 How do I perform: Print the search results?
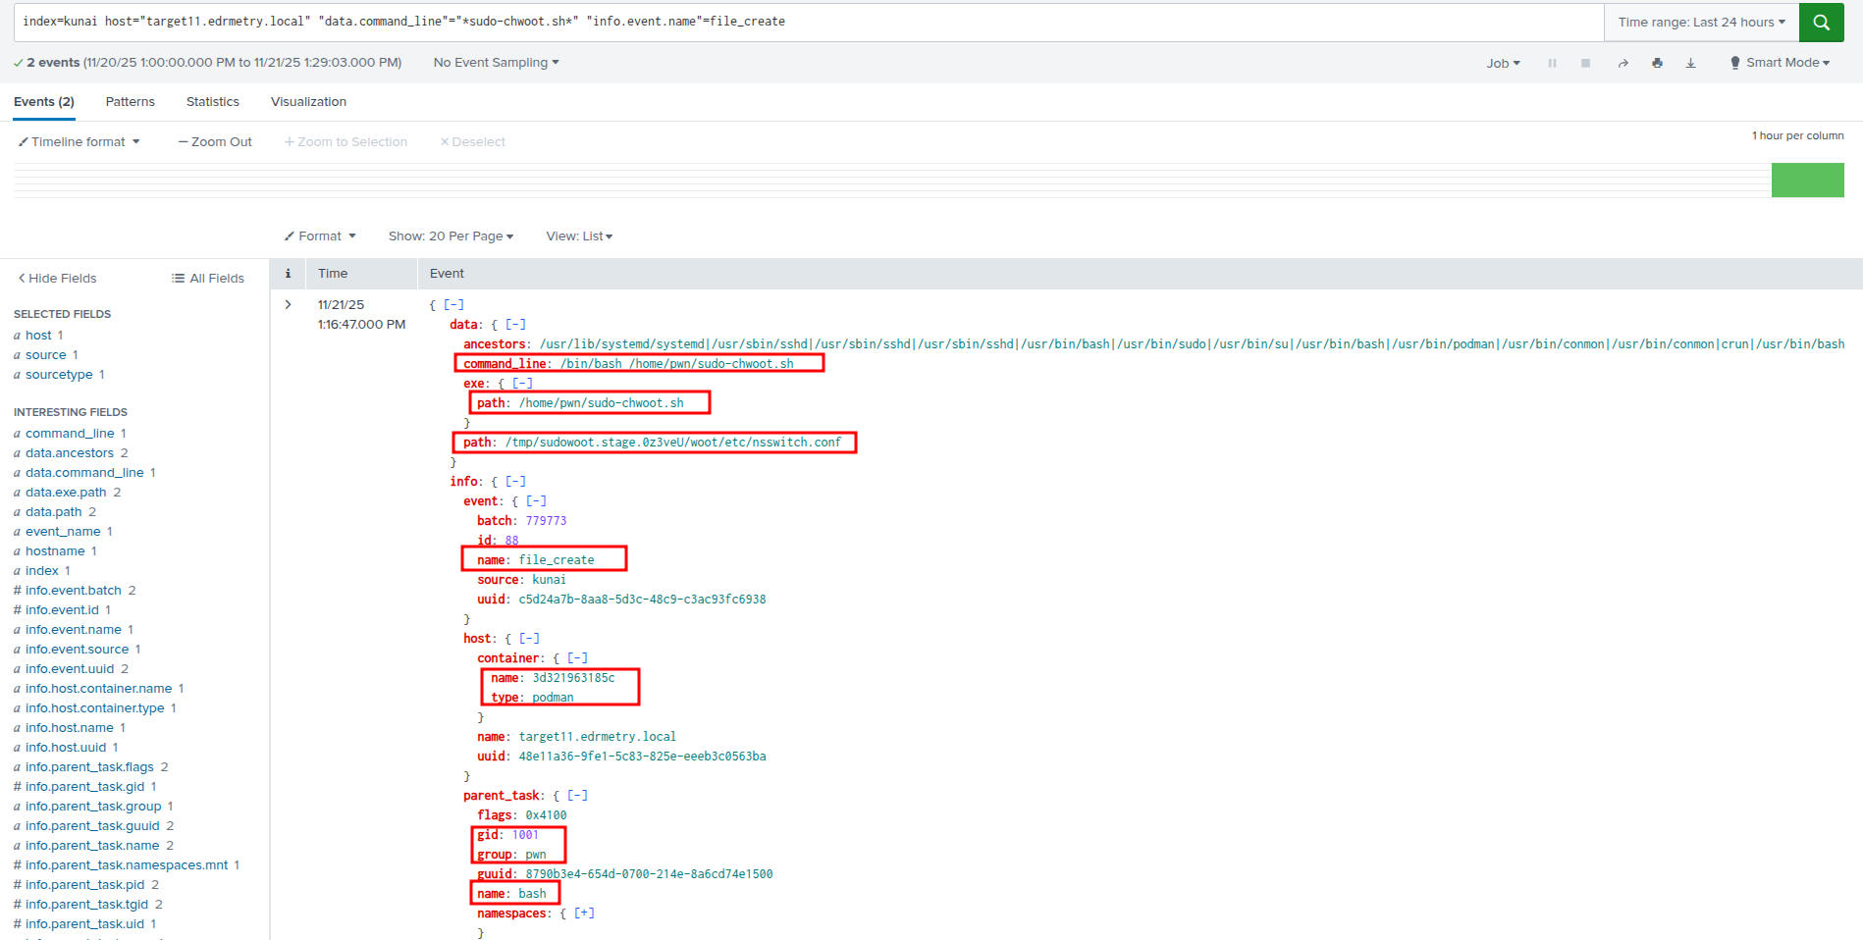click(1657, 63)
